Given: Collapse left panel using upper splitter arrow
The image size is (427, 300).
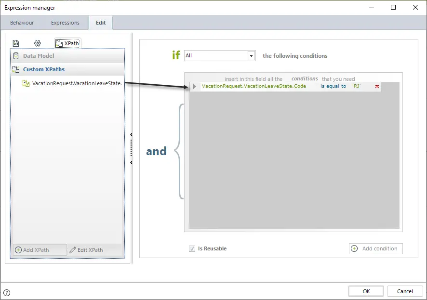Looking at the screenshot, I should coord(131,135).
